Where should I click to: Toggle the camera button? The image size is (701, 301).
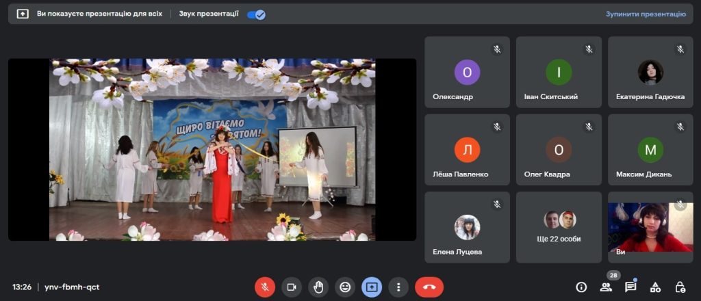click(x=292, y=287)
